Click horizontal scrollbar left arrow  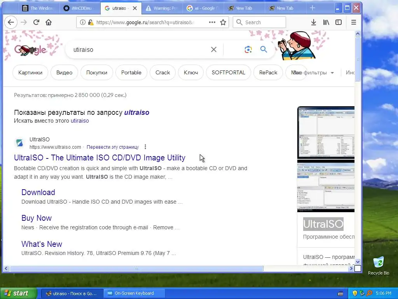point(6,269)
